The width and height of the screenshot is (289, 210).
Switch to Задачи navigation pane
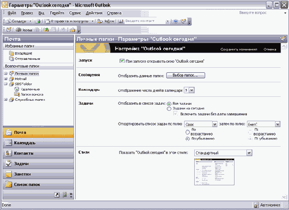tap(38, 164)
